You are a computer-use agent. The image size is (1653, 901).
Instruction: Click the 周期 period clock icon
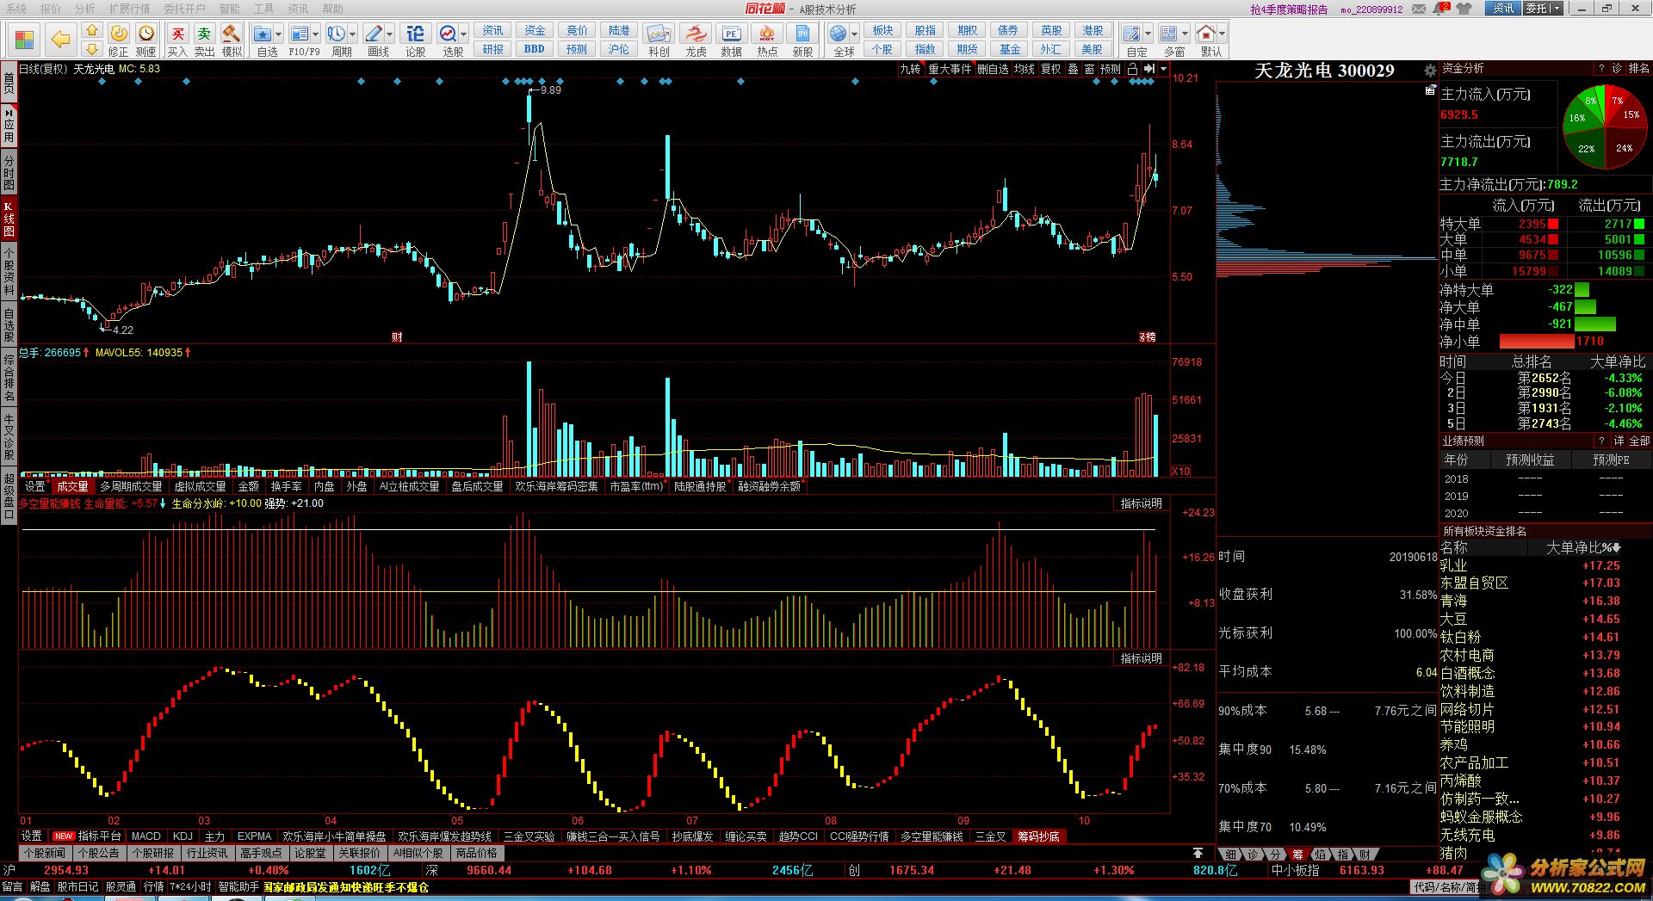336,34
